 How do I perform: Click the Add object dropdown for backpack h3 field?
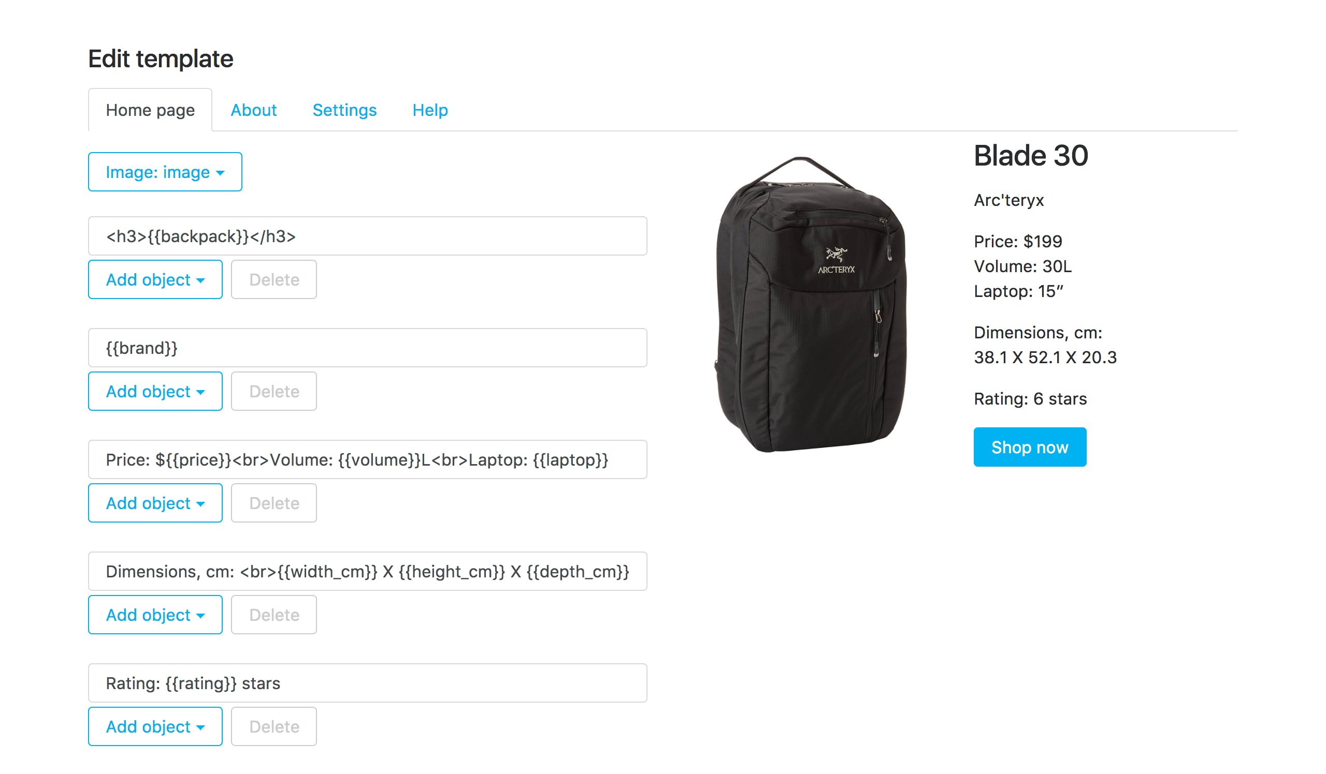(154, 279)
